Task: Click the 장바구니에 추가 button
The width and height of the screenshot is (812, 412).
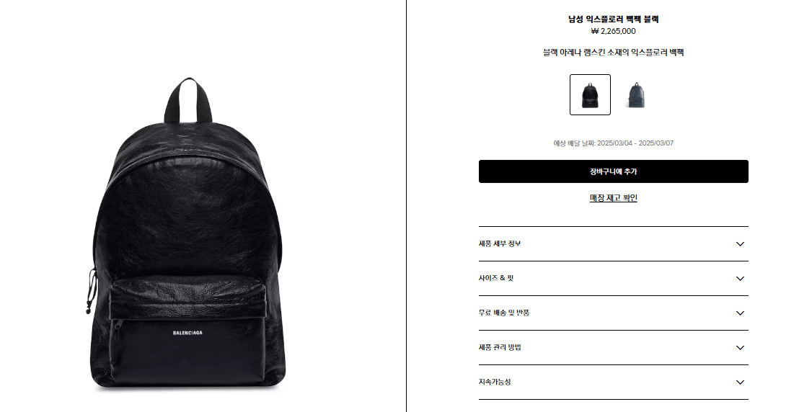Action: click(x=613, y=171)
